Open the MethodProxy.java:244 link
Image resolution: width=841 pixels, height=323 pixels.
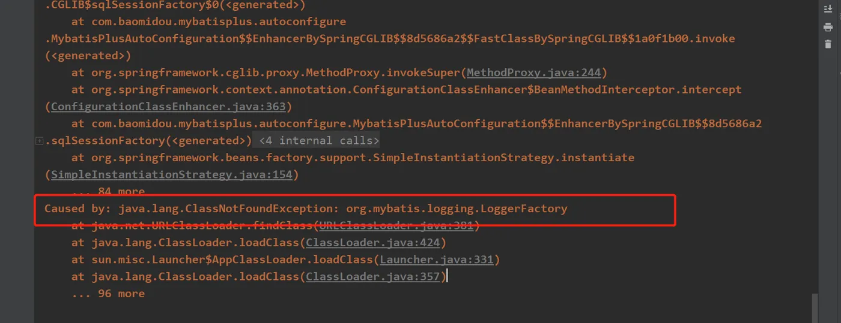coord(533,73)
